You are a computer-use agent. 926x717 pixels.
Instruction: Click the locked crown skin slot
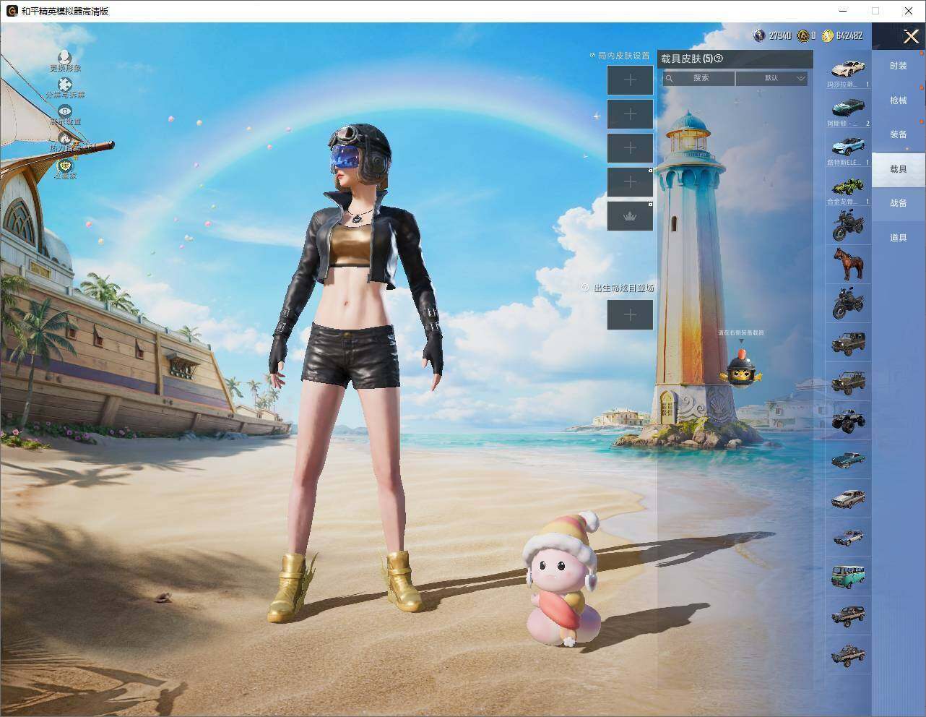click(630, 216)
